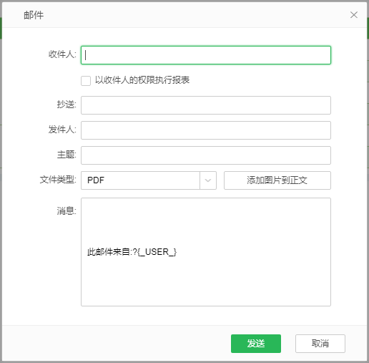The image size is (369, 363).
Task: Click the 发件人 sender input field
Action: click(206, 130)
